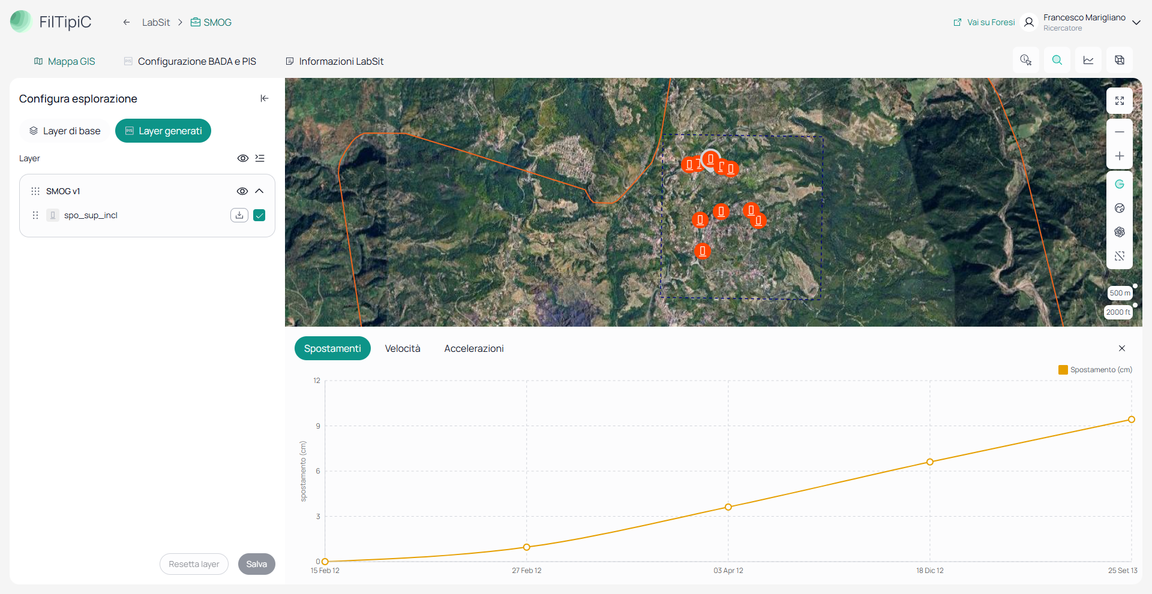Zoom in the map with plus icon

click(1119, 156)
